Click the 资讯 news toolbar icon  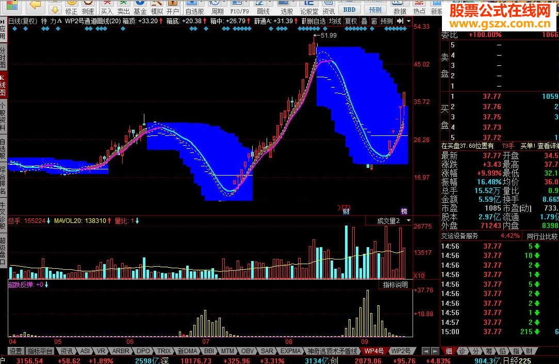[x=328, y=8]
